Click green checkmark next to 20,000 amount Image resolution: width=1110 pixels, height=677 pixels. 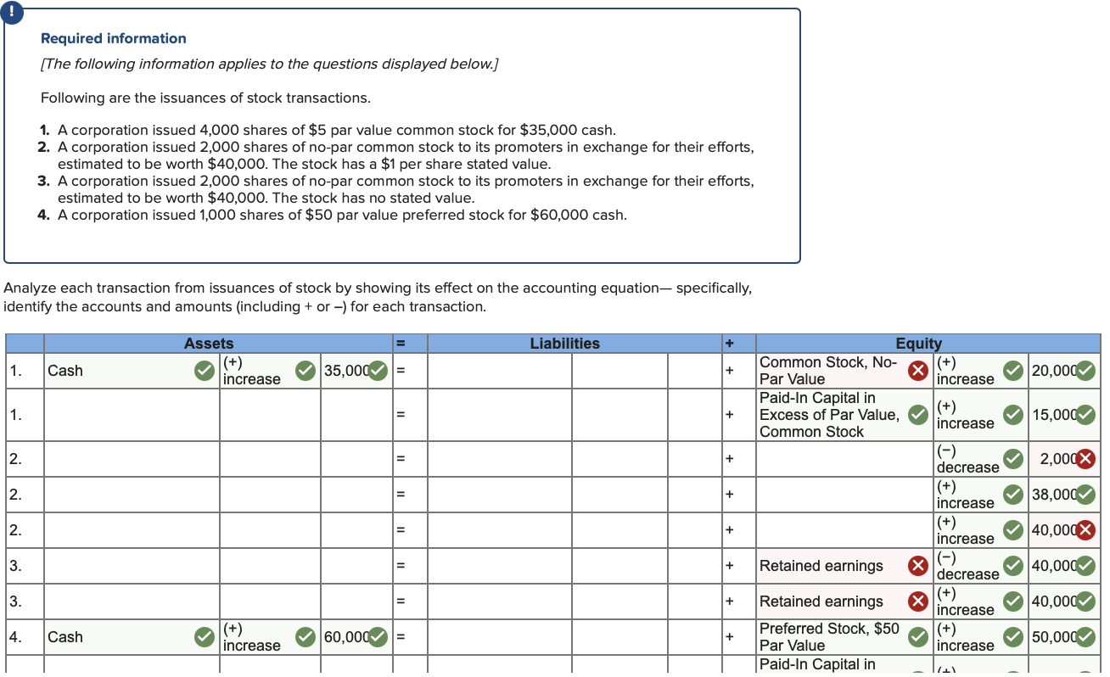tap(1085, 371)
